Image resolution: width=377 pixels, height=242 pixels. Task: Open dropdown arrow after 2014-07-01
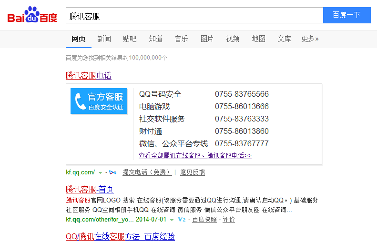point(172,220)
